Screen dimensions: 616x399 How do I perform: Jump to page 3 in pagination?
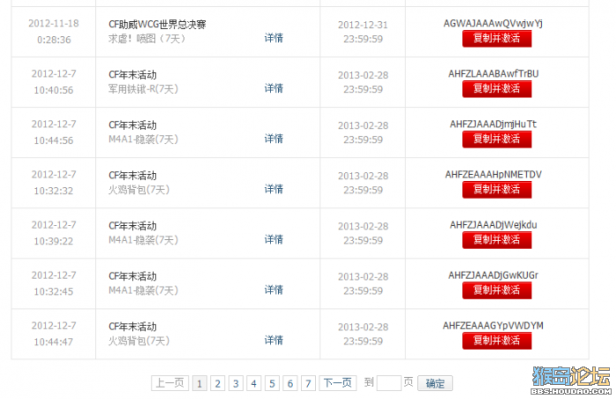236,383
